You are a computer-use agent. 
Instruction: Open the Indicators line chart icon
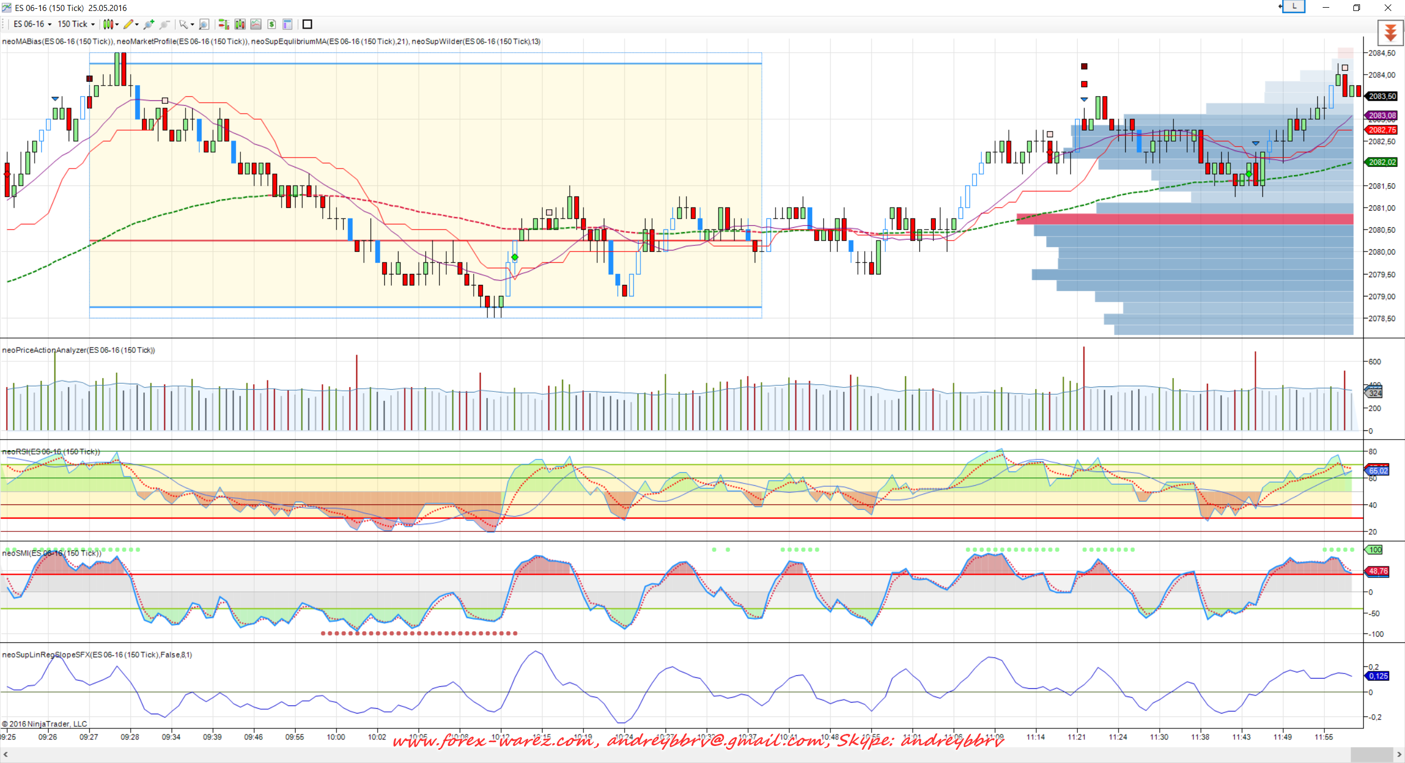[x=256, y=24]
